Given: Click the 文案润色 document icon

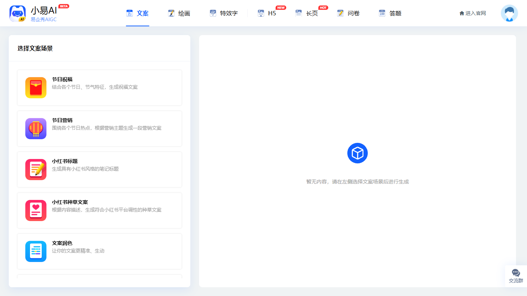Looking at the screenshot, I should pyautogui.click(x=36, y=251).
